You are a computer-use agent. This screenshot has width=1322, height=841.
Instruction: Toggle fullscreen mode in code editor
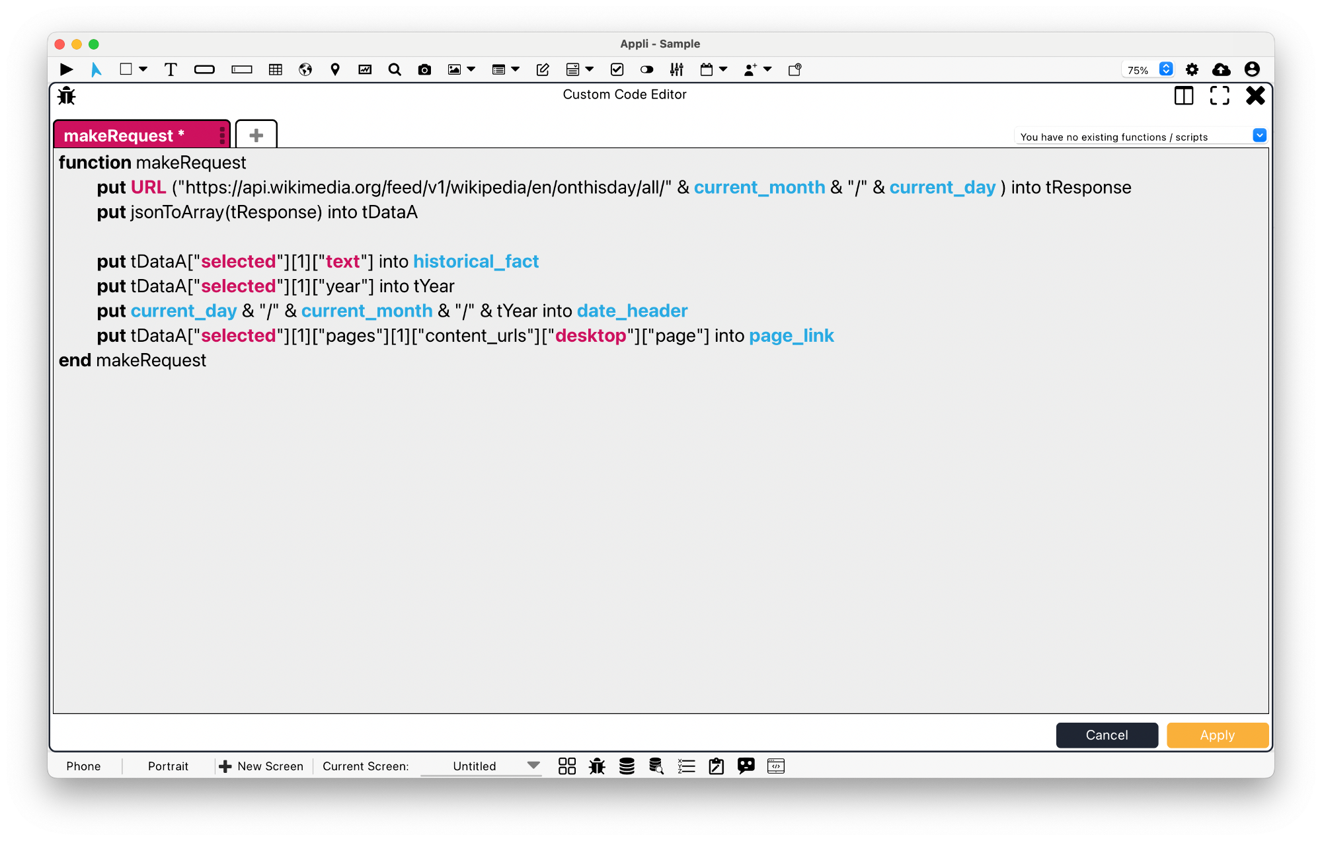click(x=1218, y=95)
